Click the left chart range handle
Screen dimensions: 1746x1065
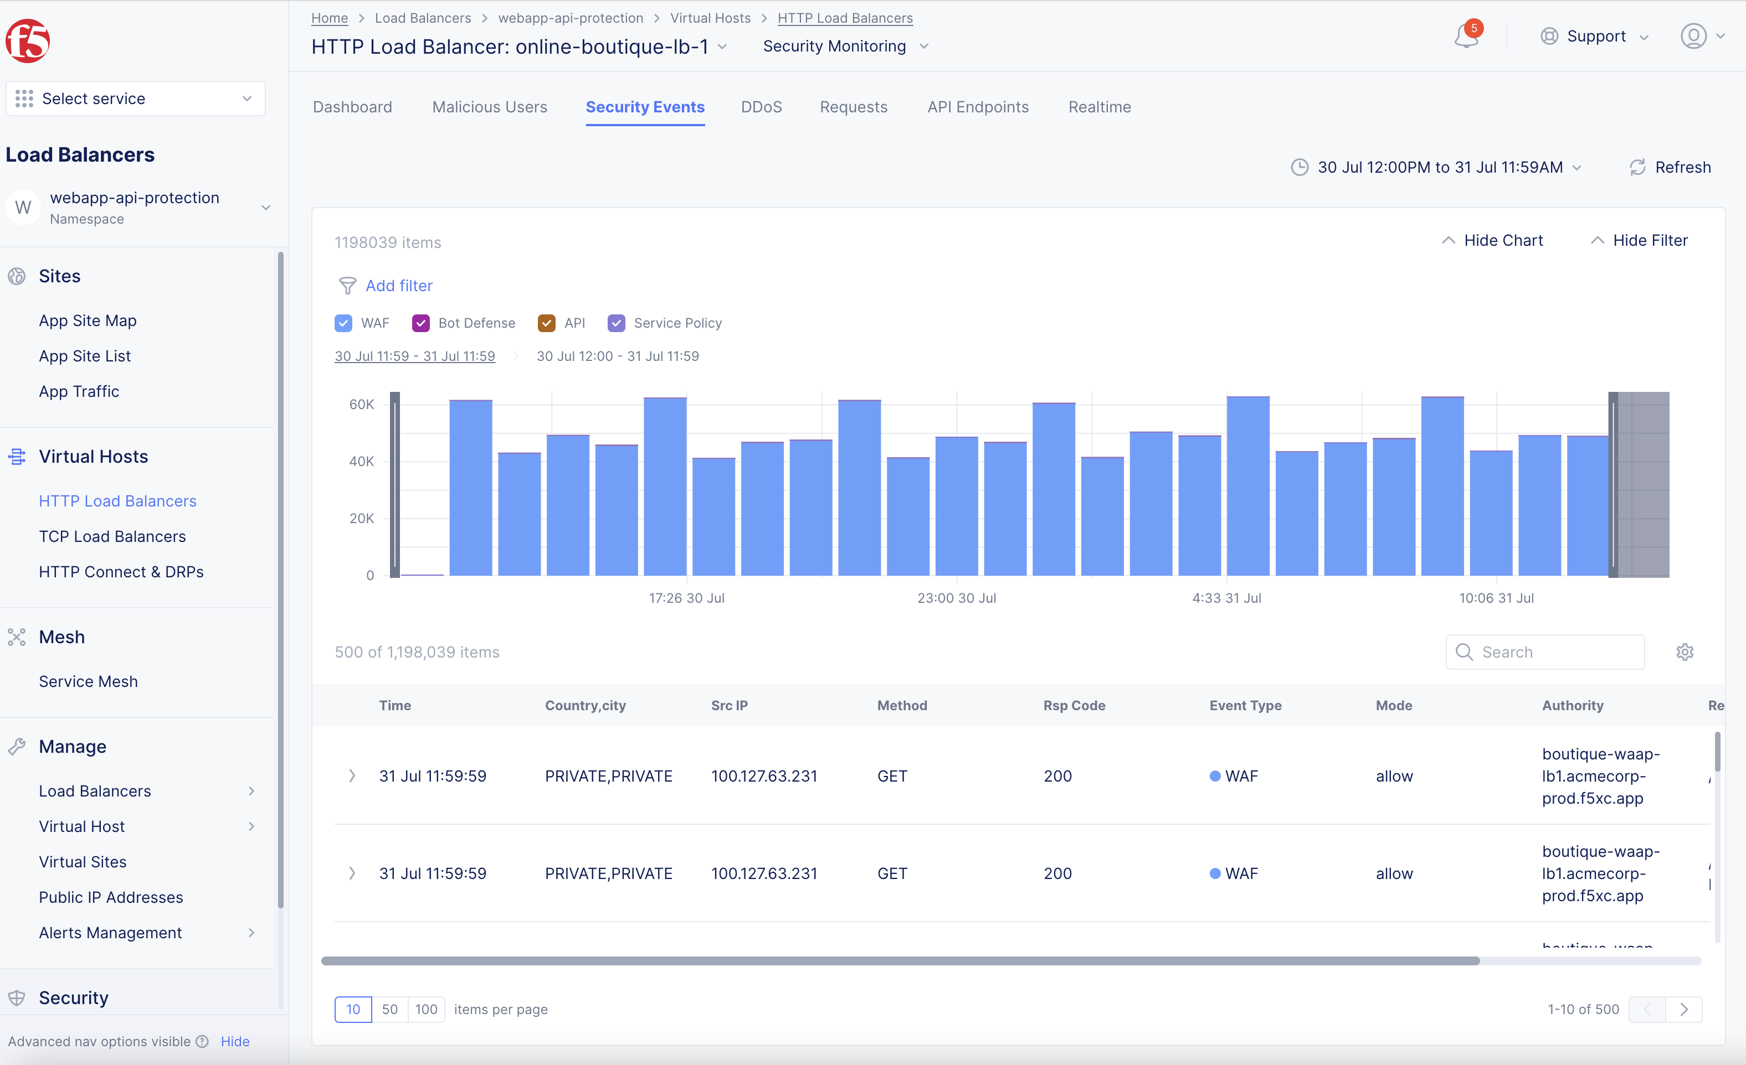pos(396,485)
